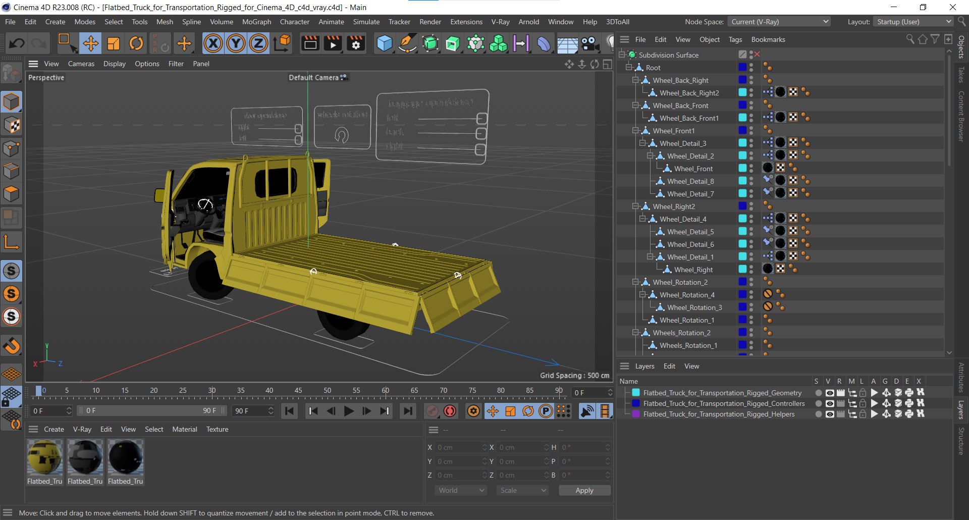This screenshot has width=969, height=520.
Task: Click the Spline Pen tool icon
Action: point(407,43)
